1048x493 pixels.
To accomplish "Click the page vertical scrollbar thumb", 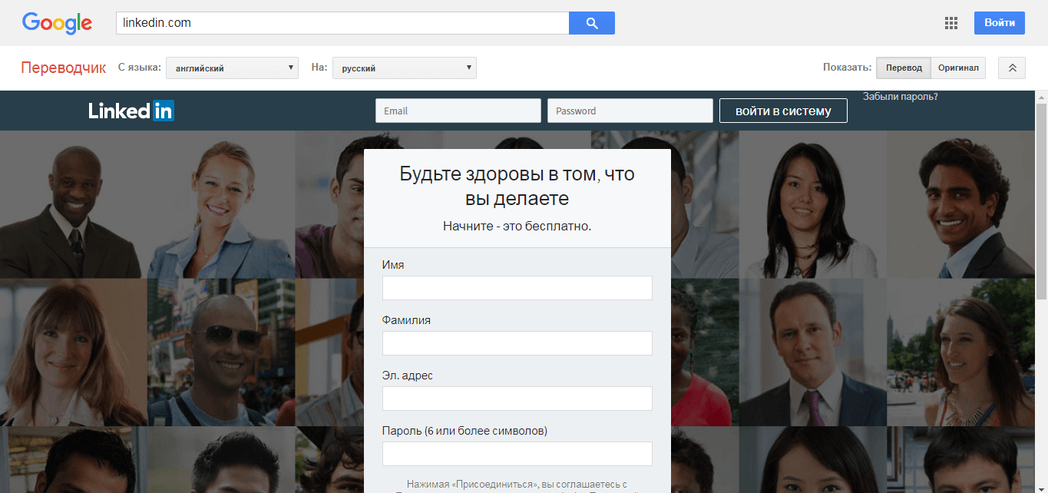I will click(1042, 201).
